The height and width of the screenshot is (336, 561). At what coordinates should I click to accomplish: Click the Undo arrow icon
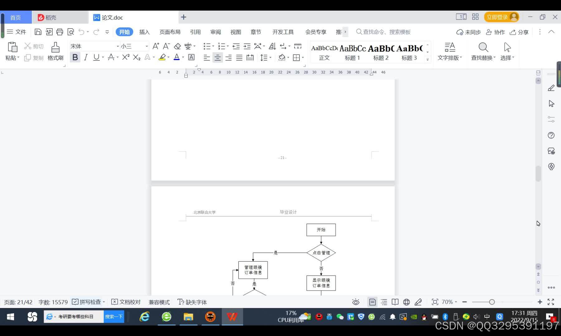[81, 32]
